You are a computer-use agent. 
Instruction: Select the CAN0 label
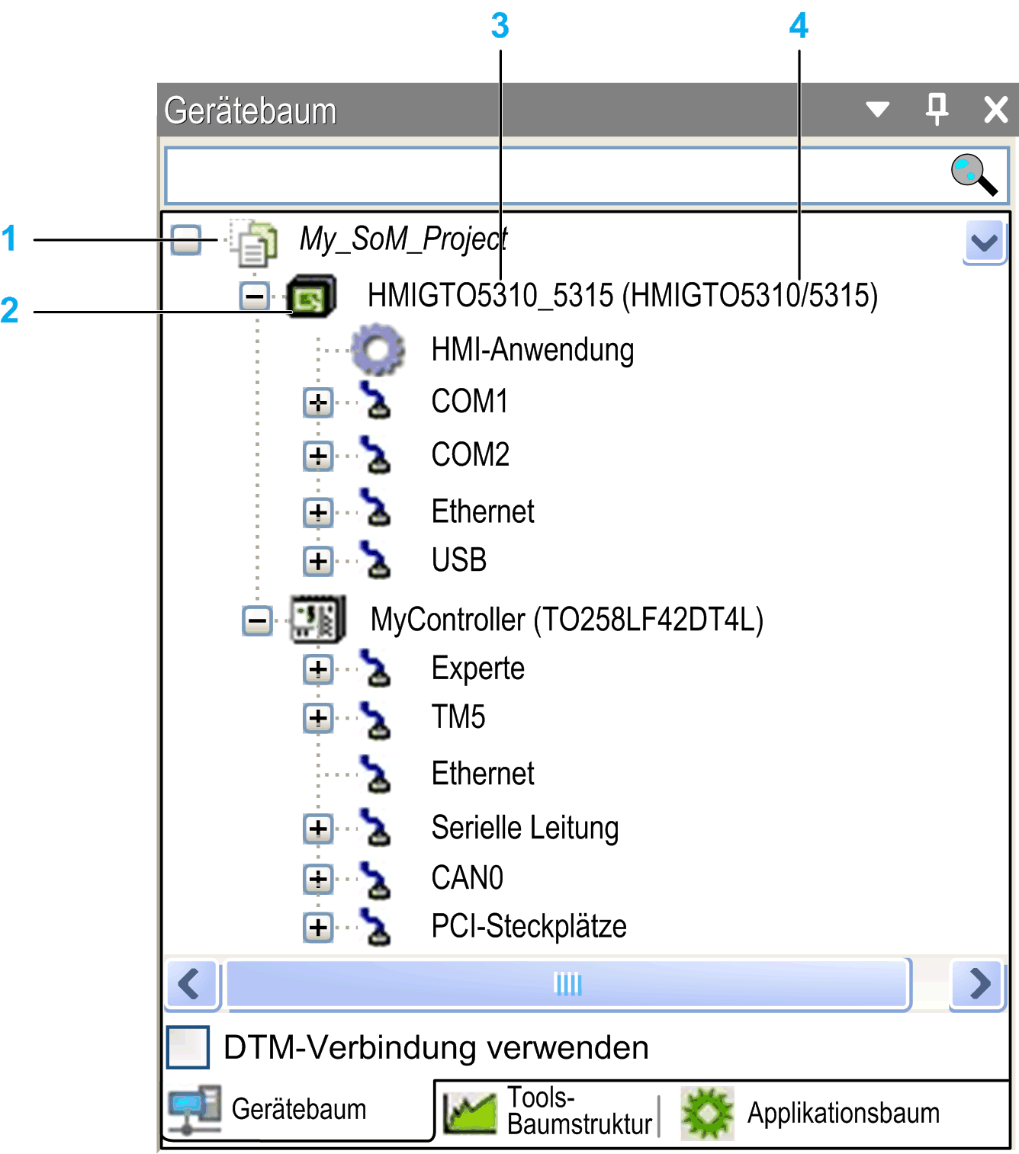point(468,878)
